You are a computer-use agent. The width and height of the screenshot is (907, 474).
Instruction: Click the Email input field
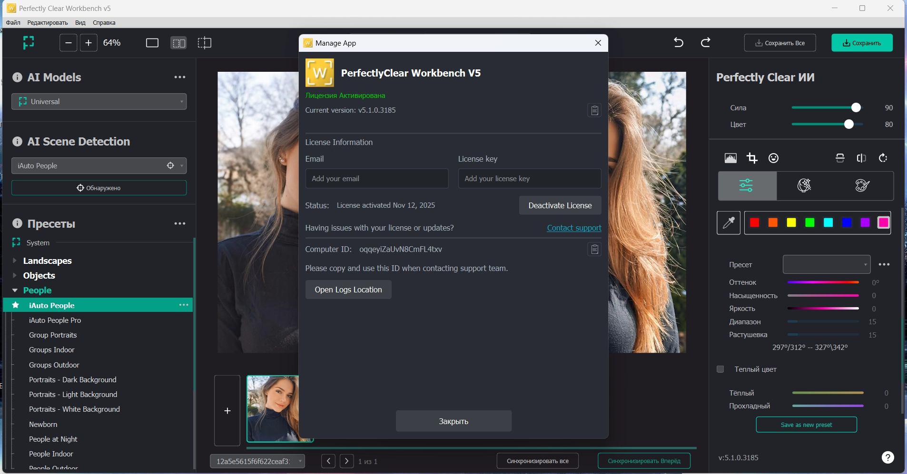(x=377, y=178)
